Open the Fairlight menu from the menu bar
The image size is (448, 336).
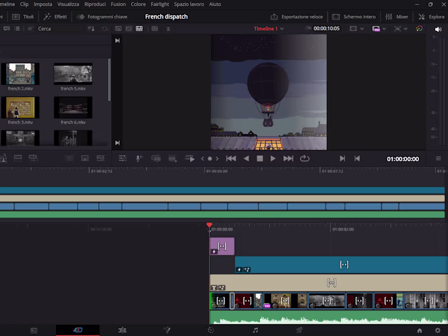[x=160, y=4]
